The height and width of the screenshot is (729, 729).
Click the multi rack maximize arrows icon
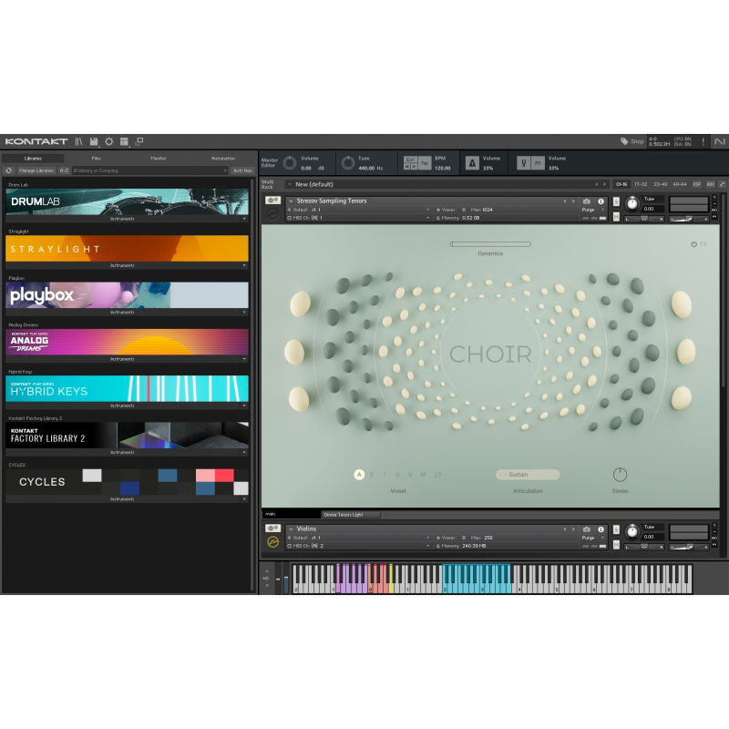(x=722, y=184)
